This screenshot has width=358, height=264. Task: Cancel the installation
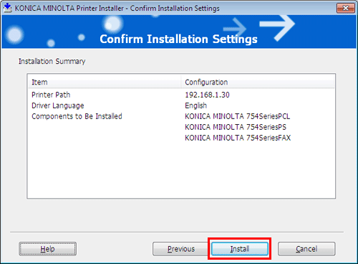point(306,249)
